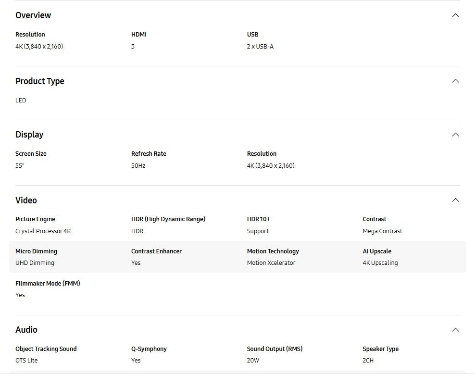Select the Contrast Enhancer spec label
Screen dimensions: 475x375
156,251
